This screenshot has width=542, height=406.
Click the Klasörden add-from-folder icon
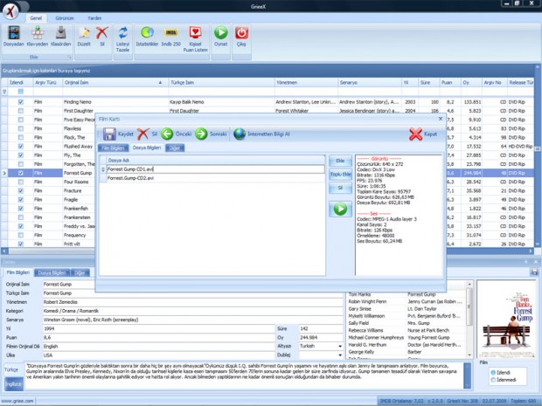pyautogui.click(x=61, y=33)
